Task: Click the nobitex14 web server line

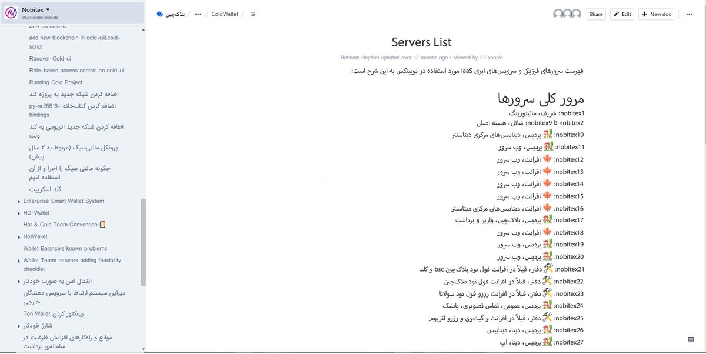Action: 541,183
